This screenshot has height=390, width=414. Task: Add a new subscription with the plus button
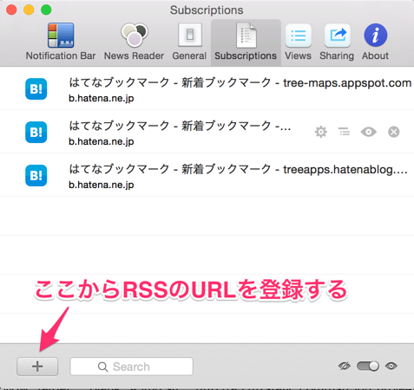37,367
